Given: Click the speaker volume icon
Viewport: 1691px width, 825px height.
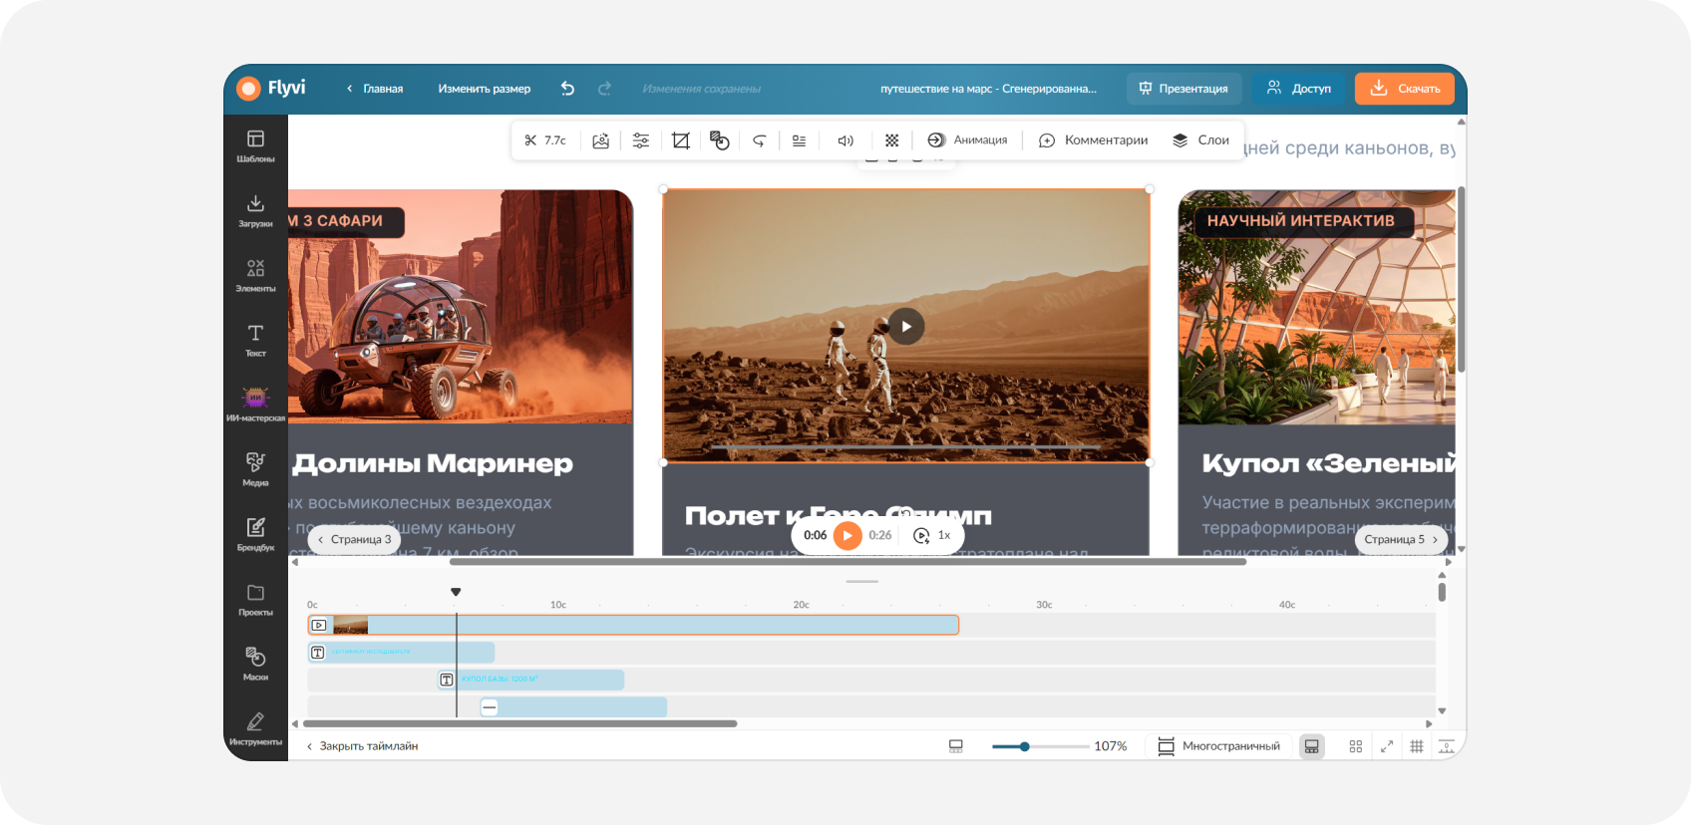Looking at the screenshot, I should tap(845, 140).
